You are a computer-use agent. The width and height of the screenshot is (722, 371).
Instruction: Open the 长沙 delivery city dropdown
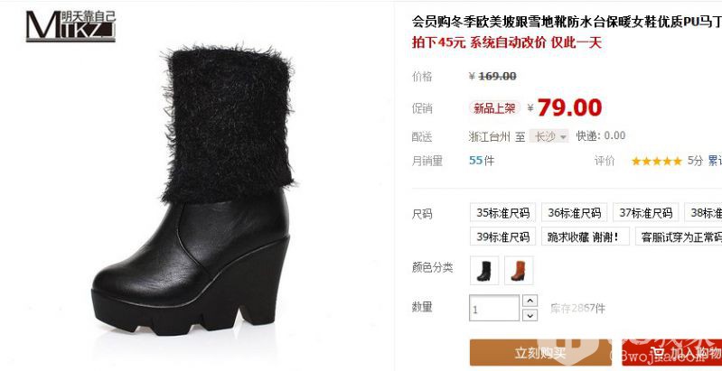click(549, 136)
